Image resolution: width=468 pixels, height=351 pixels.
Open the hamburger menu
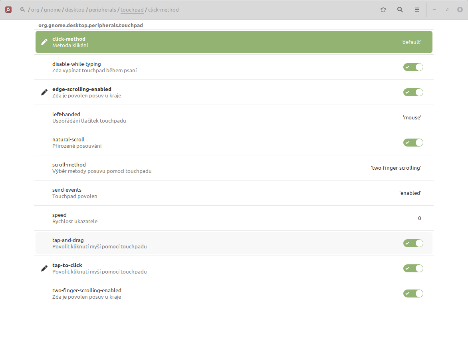416,10
